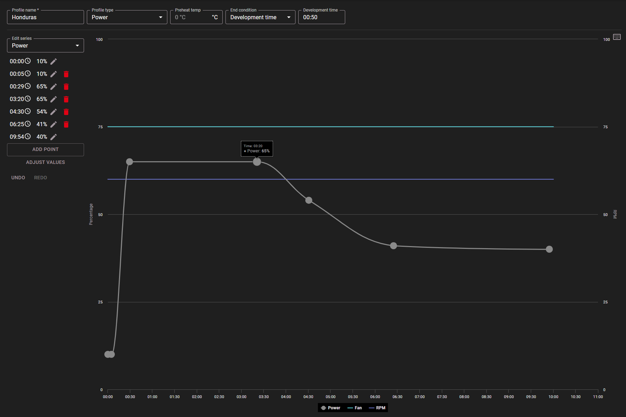Select the 06:25 power point on the curve
Viewport: 626px width, 417px height.
pos(394,246)
